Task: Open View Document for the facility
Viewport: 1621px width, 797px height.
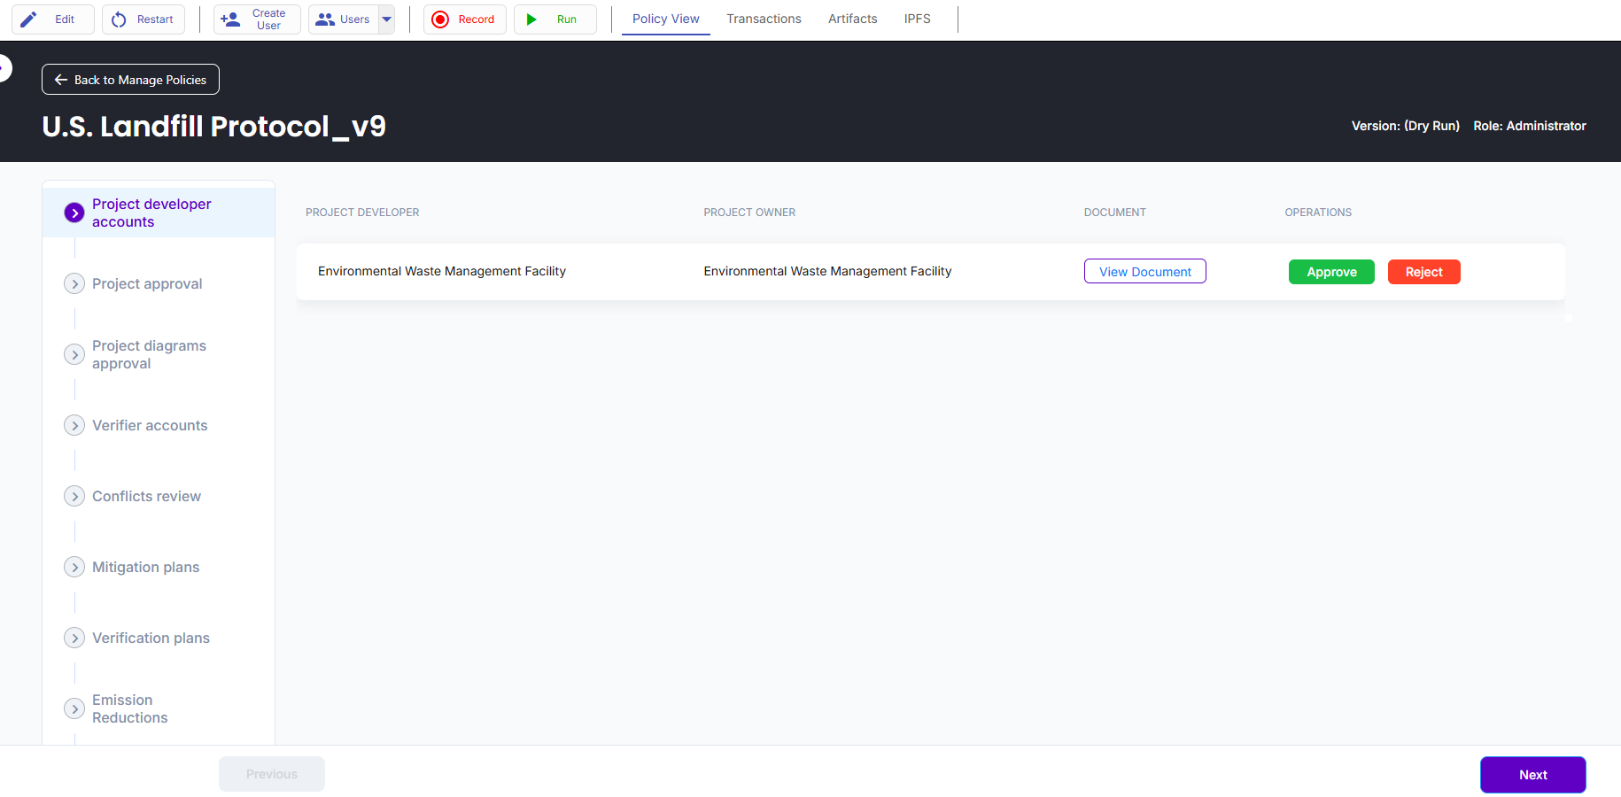Action: [x=1144, y=272]
